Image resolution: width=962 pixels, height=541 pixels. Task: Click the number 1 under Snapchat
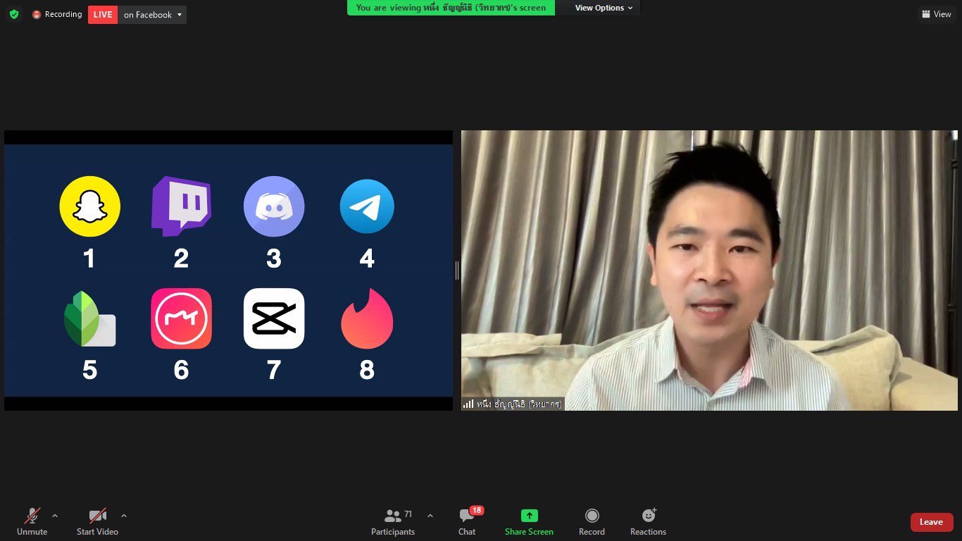(x=89, y=259)
